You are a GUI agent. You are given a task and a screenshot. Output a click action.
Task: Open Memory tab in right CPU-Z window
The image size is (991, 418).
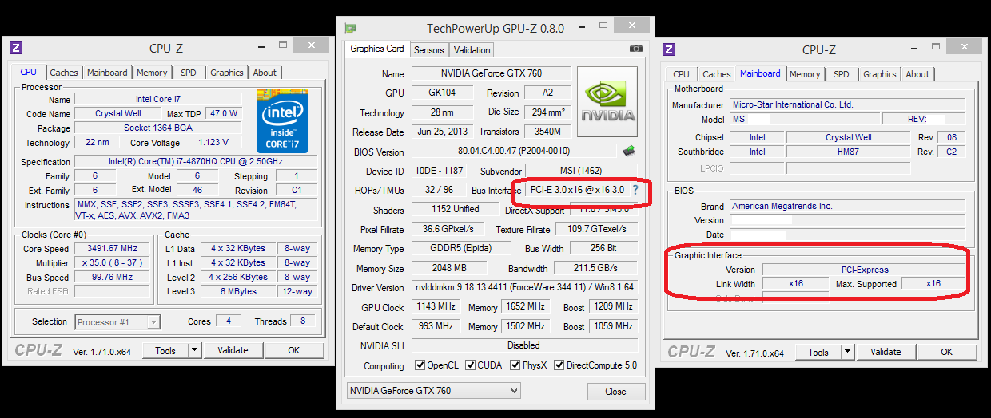(x=805, y=74)
